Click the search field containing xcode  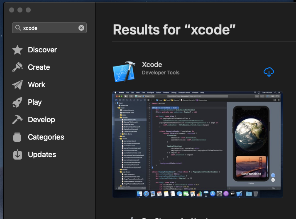(x=49, y=28)
